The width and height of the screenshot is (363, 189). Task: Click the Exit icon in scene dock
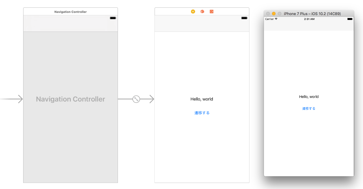(211, 12)
